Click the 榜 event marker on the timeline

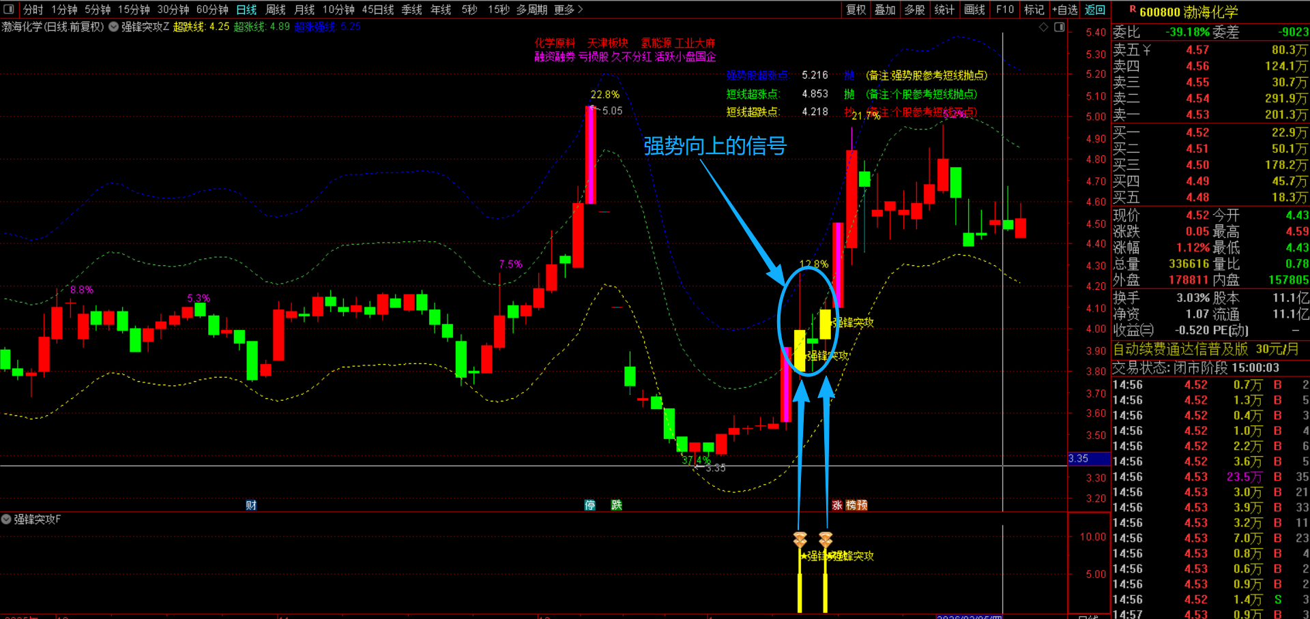[851, 505]
